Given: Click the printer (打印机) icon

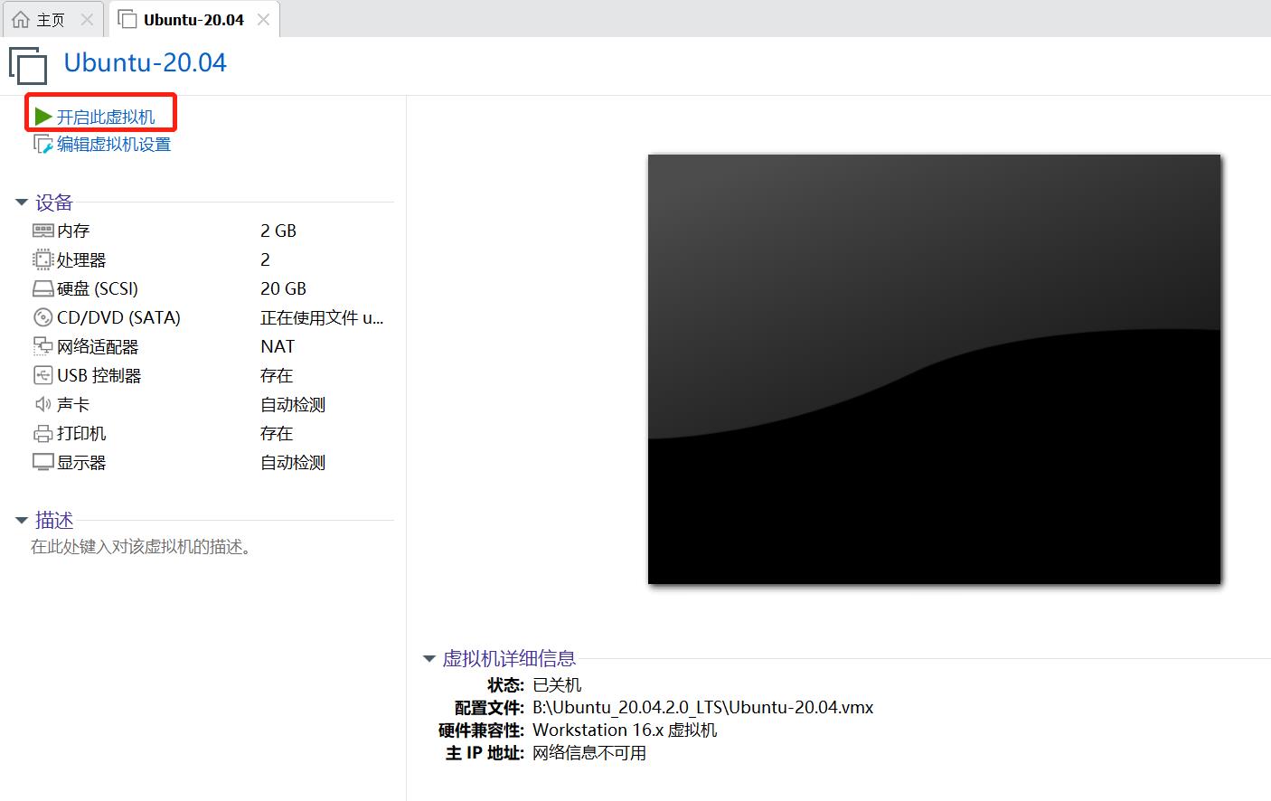Looking at the screenshot, I should click(42, 433).
